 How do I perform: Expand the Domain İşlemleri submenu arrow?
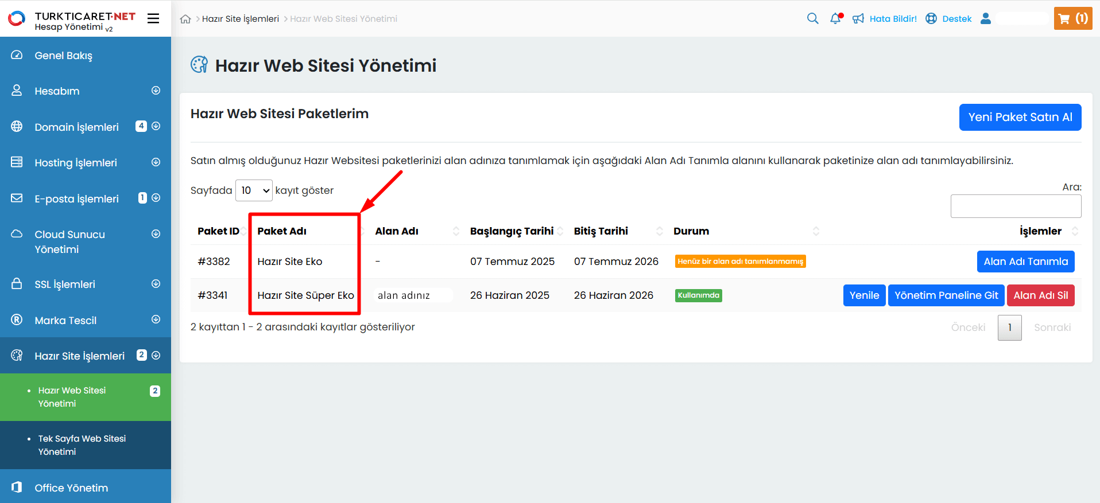point(156,126)
